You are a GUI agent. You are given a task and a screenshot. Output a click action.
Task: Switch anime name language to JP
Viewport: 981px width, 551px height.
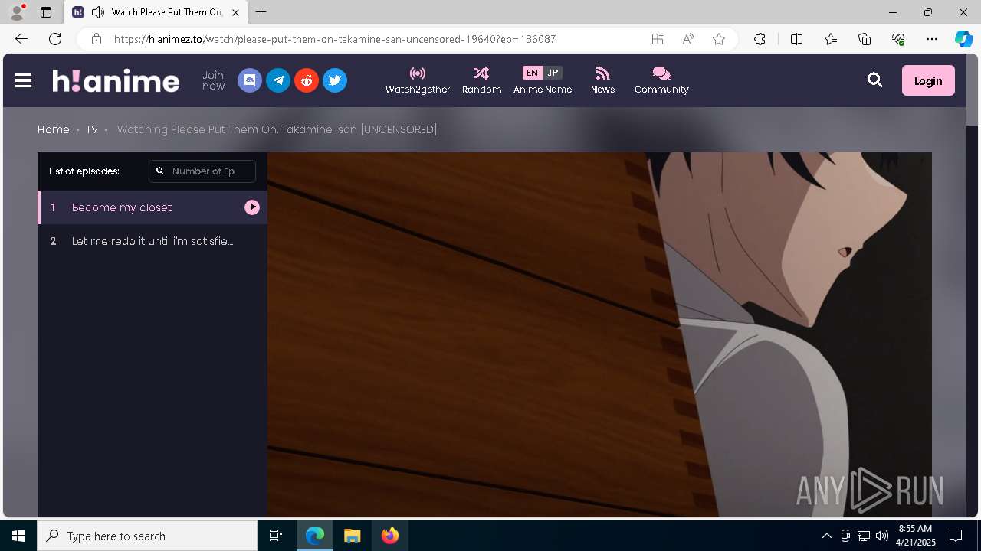tap(553, 73)
